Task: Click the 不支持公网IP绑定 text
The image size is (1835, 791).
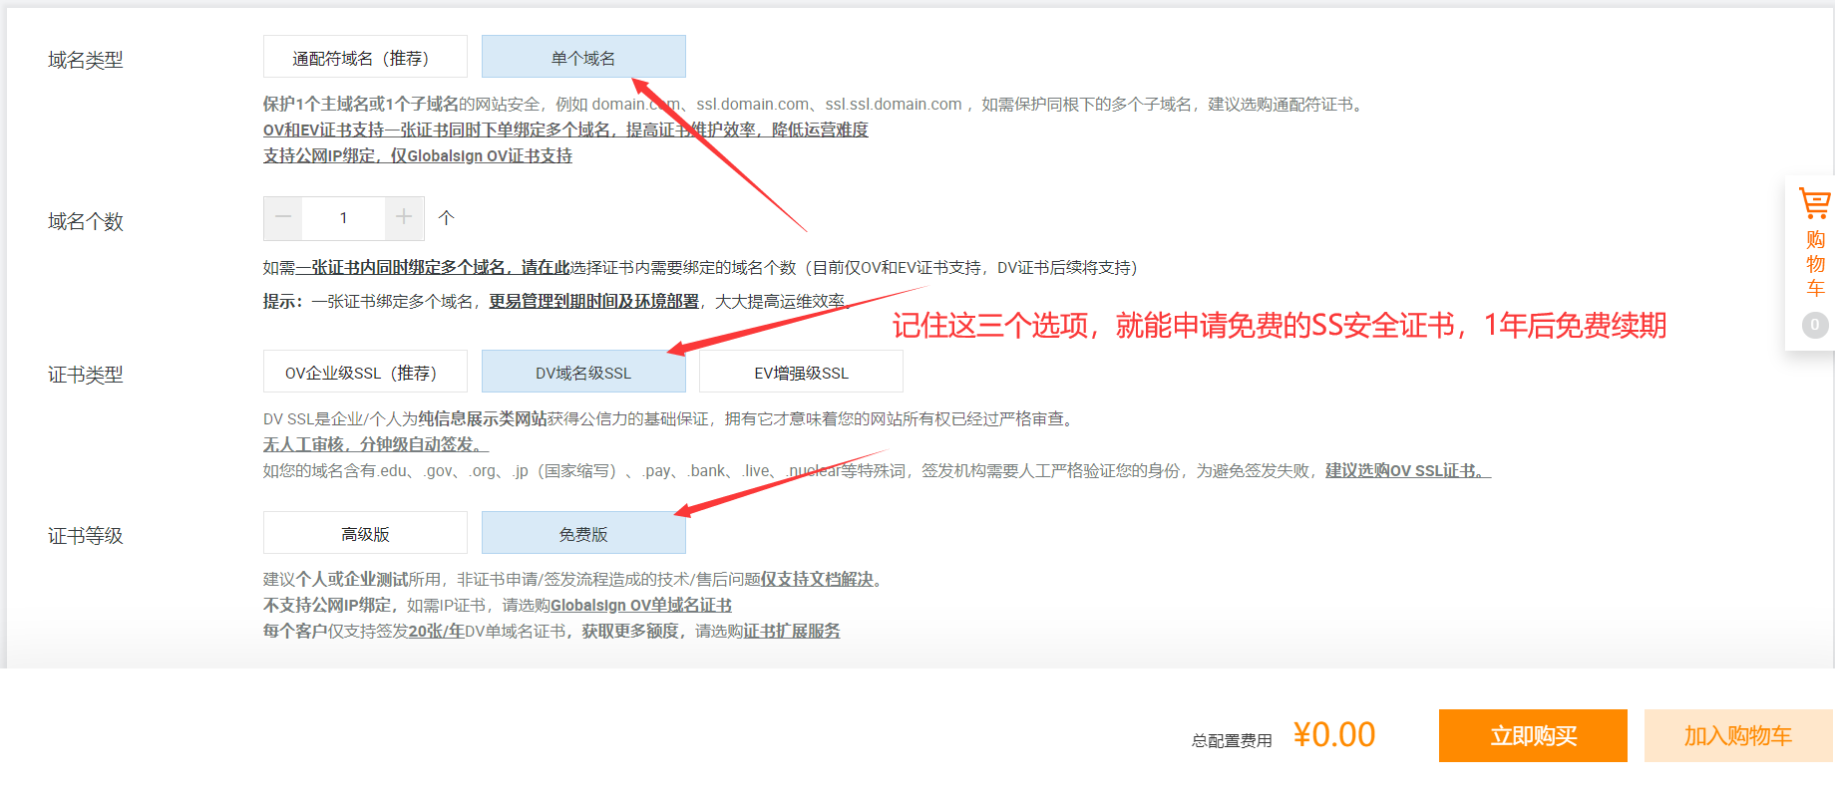Action: [x=327, y=605]
